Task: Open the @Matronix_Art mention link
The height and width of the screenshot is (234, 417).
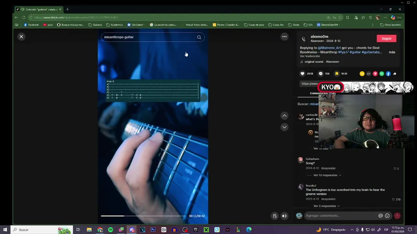Action: [x=329, y=48]
